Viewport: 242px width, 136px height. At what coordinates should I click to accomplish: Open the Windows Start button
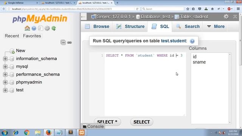pos(5,133)
